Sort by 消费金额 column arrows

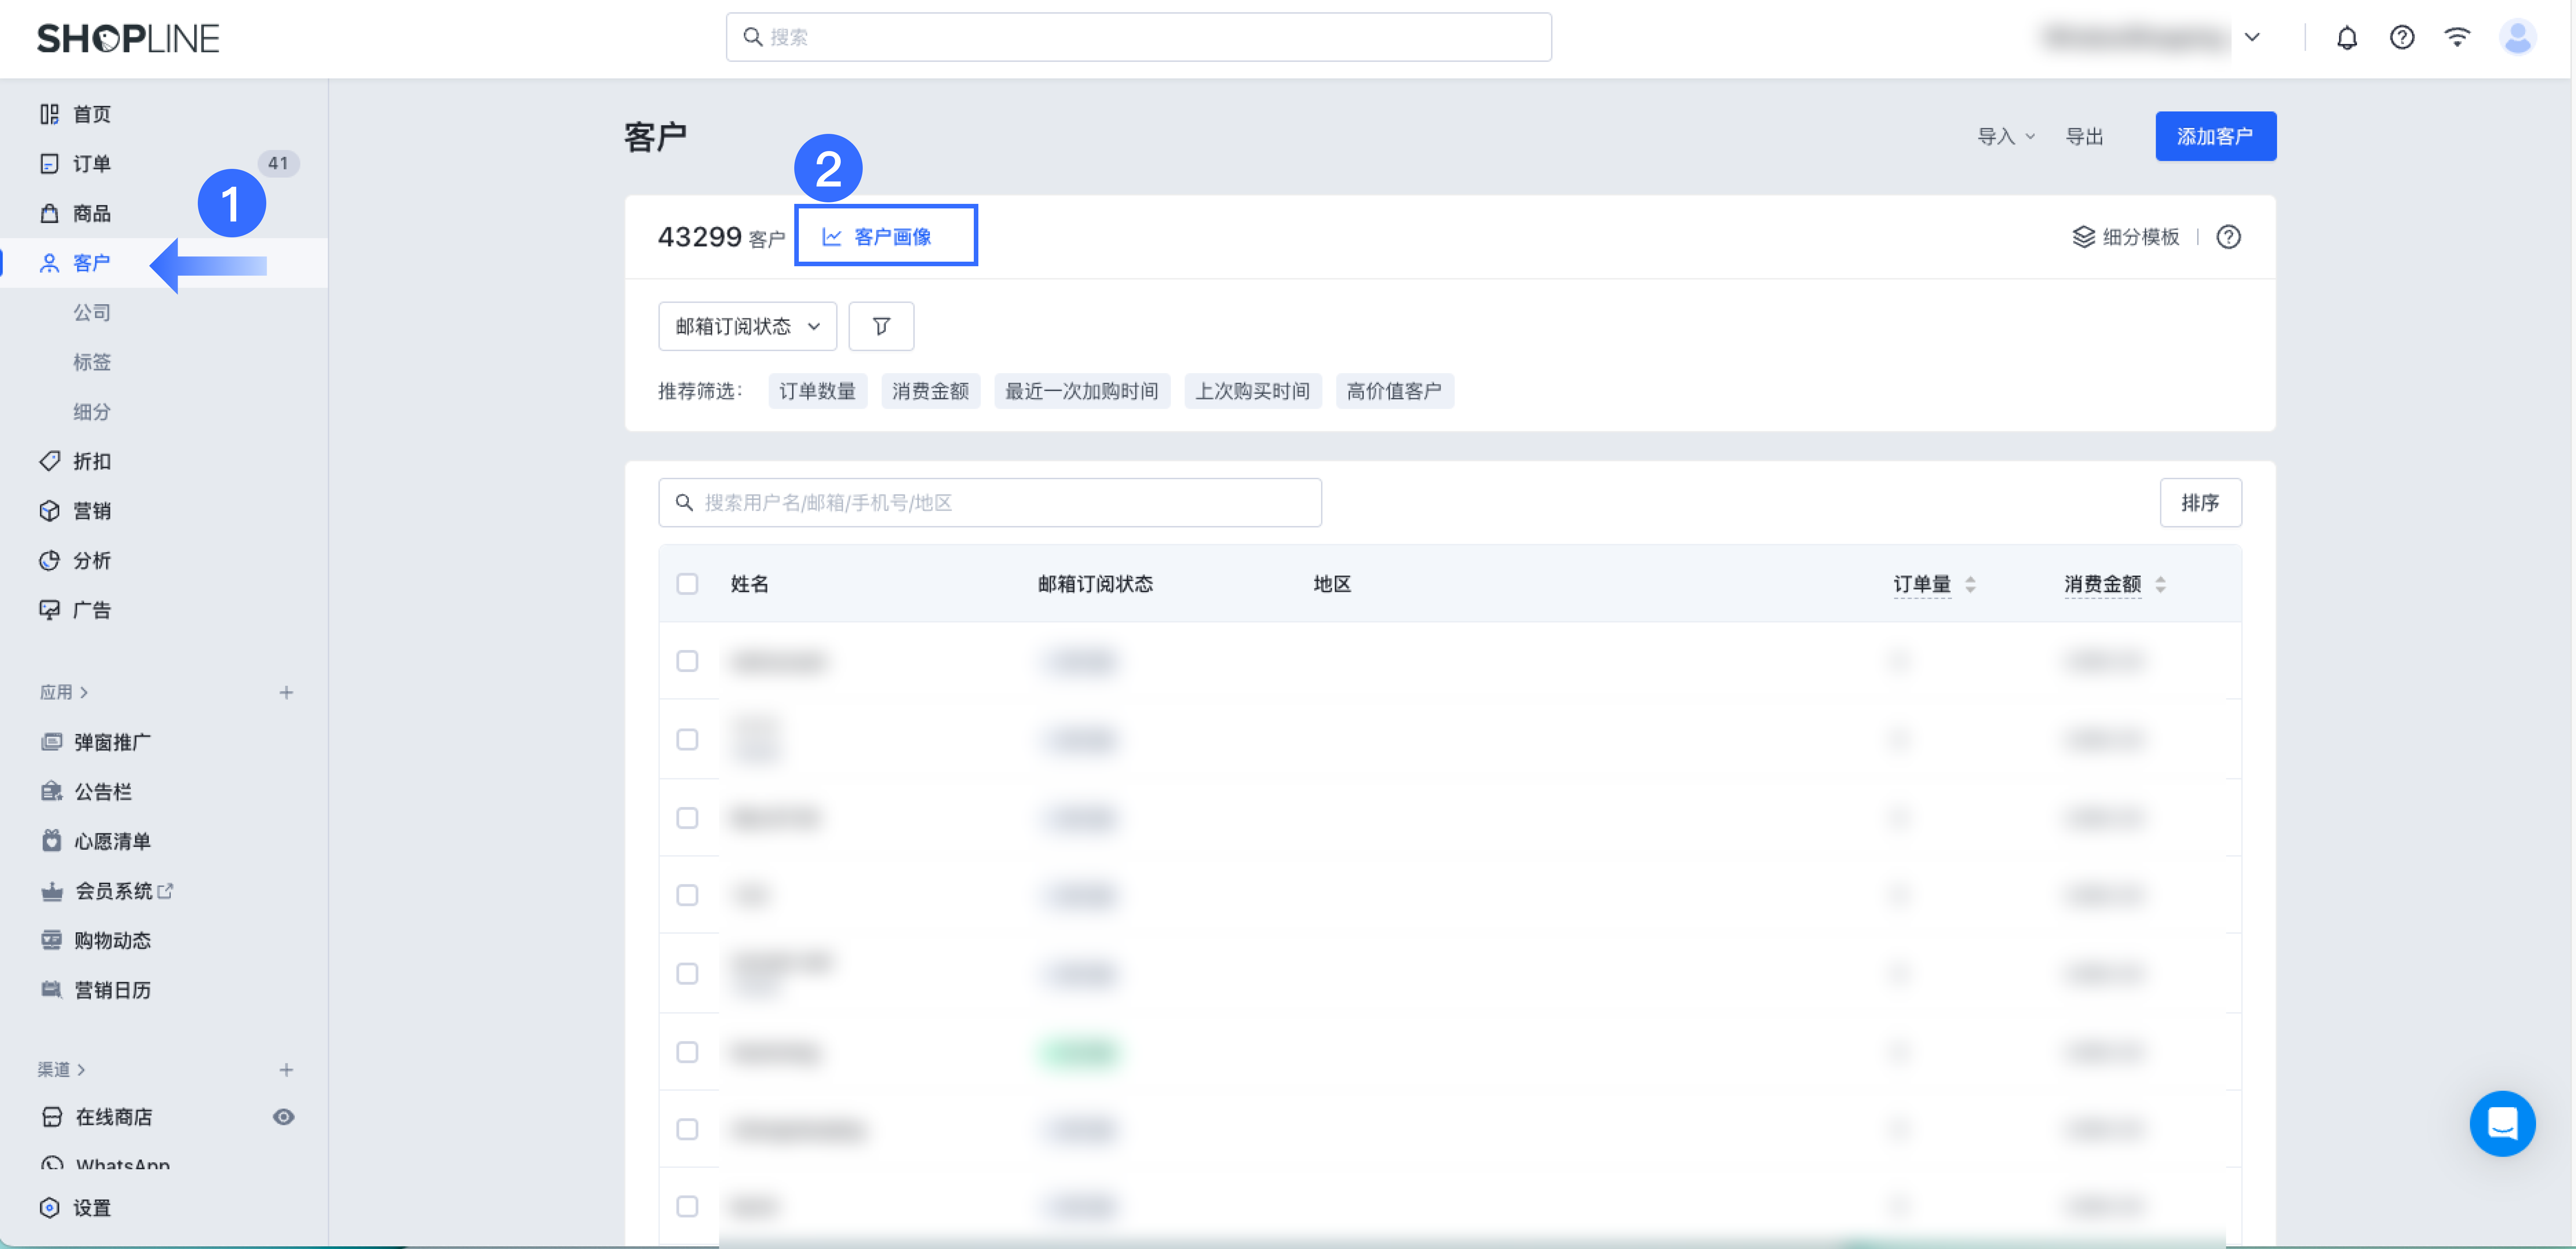[x=2160, y=584]
